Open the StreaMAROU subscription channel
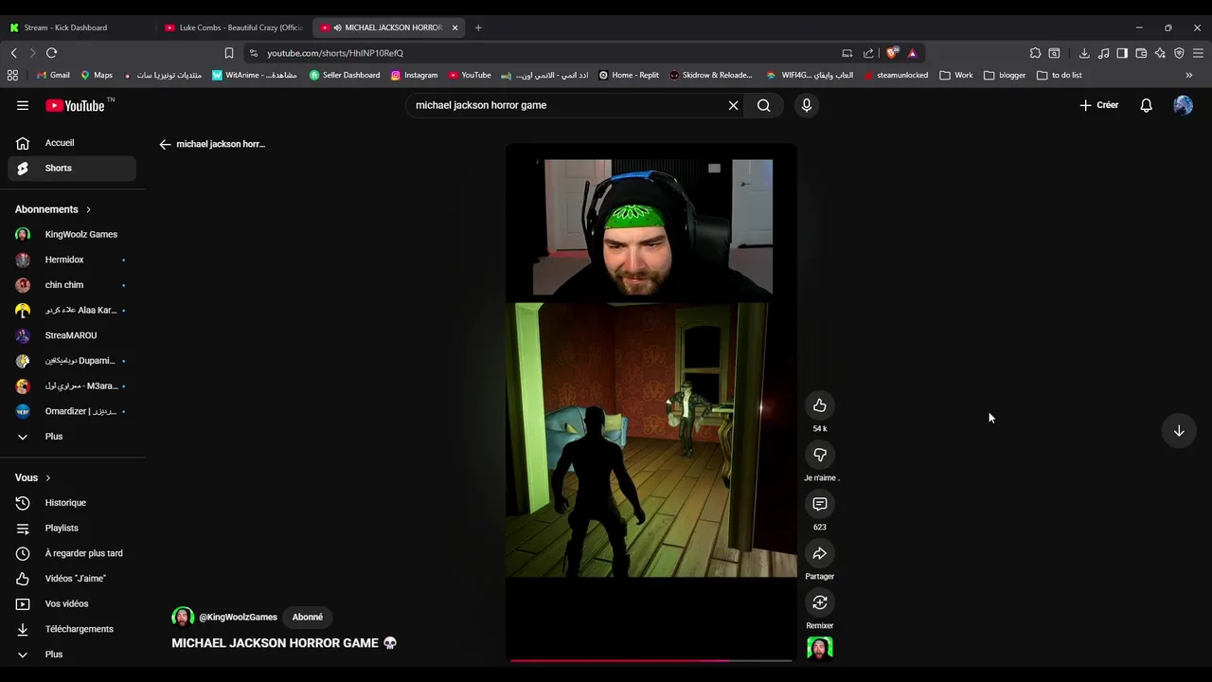The height and width of the screenshot is (682, 1212). [72, 335]
